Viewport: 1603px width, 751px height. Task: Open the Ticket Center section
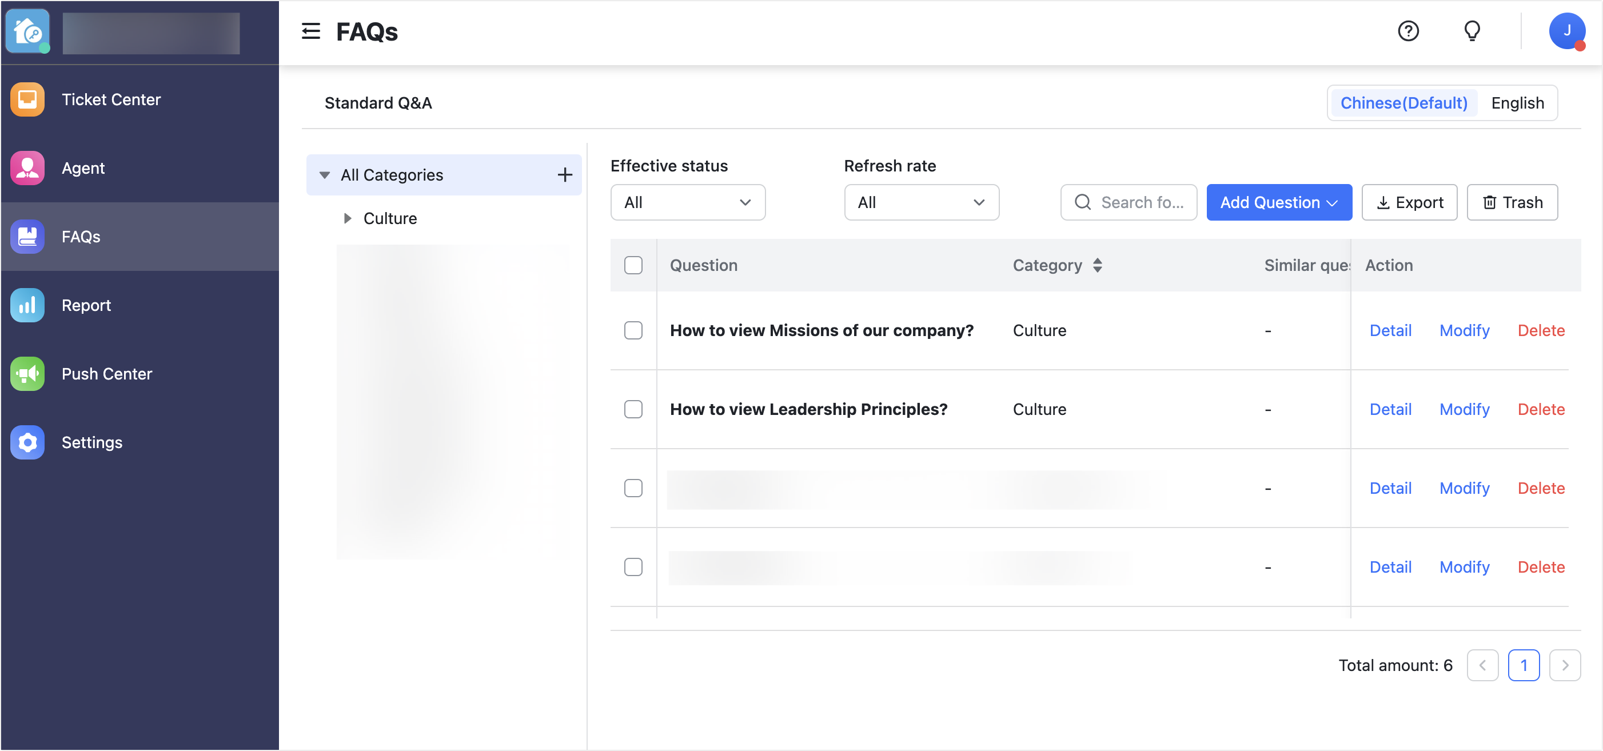[x=111, y=99]
